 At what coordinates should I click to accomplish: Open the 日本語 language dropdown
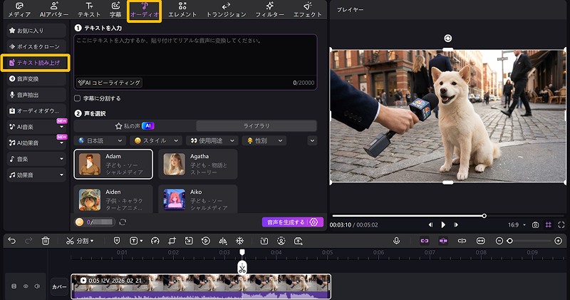pyautogui.click(x=100, y=140)
